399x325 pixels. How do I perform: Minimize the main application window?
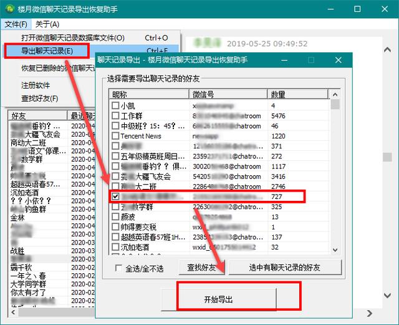329,9
